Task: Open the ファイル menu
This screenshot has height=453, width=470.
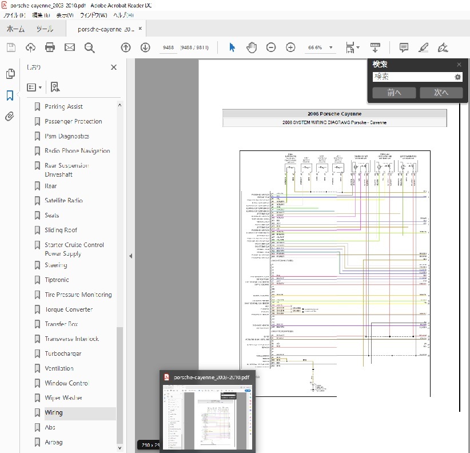Action: [14, 15]
